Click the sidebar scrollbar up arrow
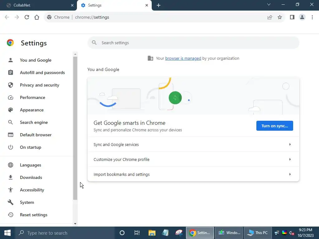319x239 pixels. (75, 54)
